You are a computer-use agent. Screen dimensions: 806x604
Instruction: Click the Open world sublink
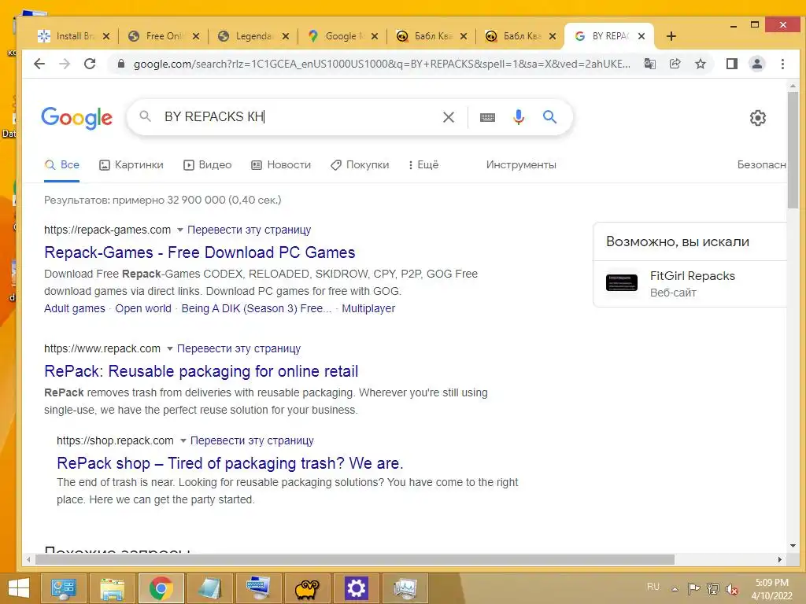point(143,308)
